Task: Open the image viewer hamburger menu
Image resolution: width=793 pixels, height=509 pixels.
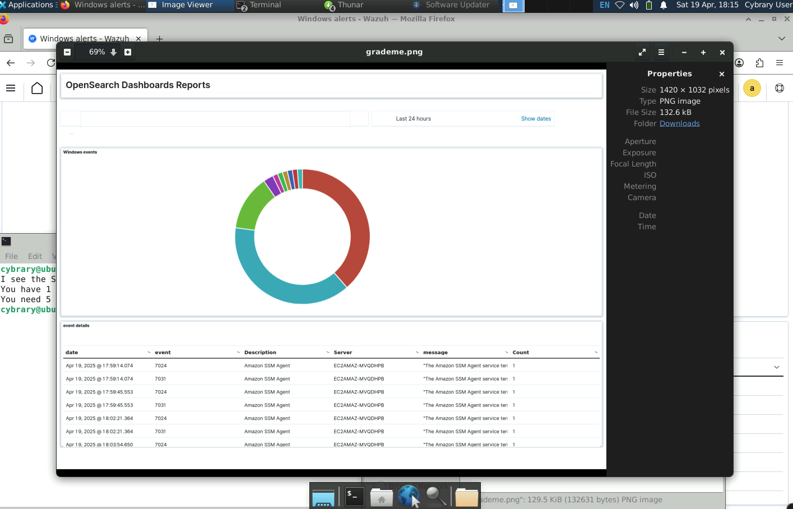Action: point(661,52)
